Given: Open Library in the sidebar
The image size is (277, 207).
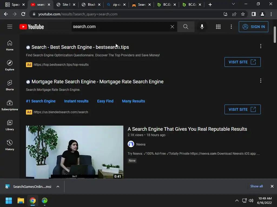Looking at the screenshot, I should tap(10, 125).
